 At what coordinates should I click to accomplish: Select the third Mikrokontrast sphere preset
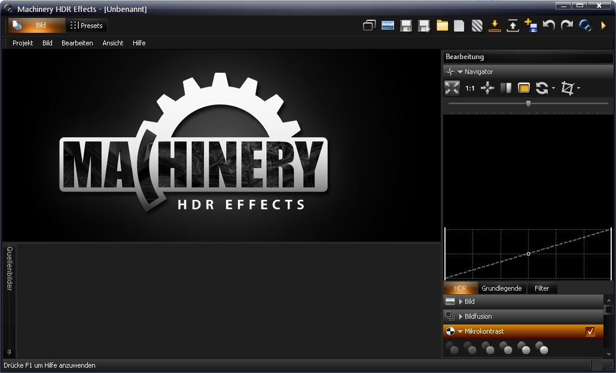coord(488,347)
